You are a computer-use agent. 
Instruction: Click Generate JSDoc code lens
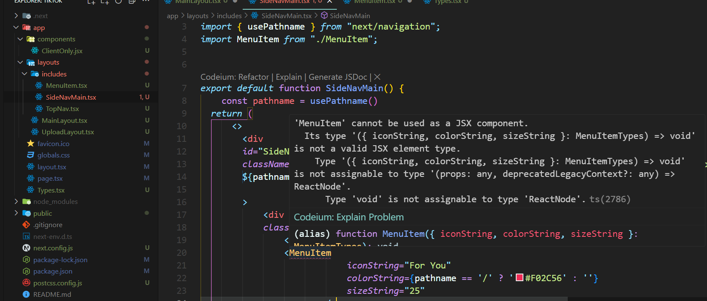tap(338, 77)
